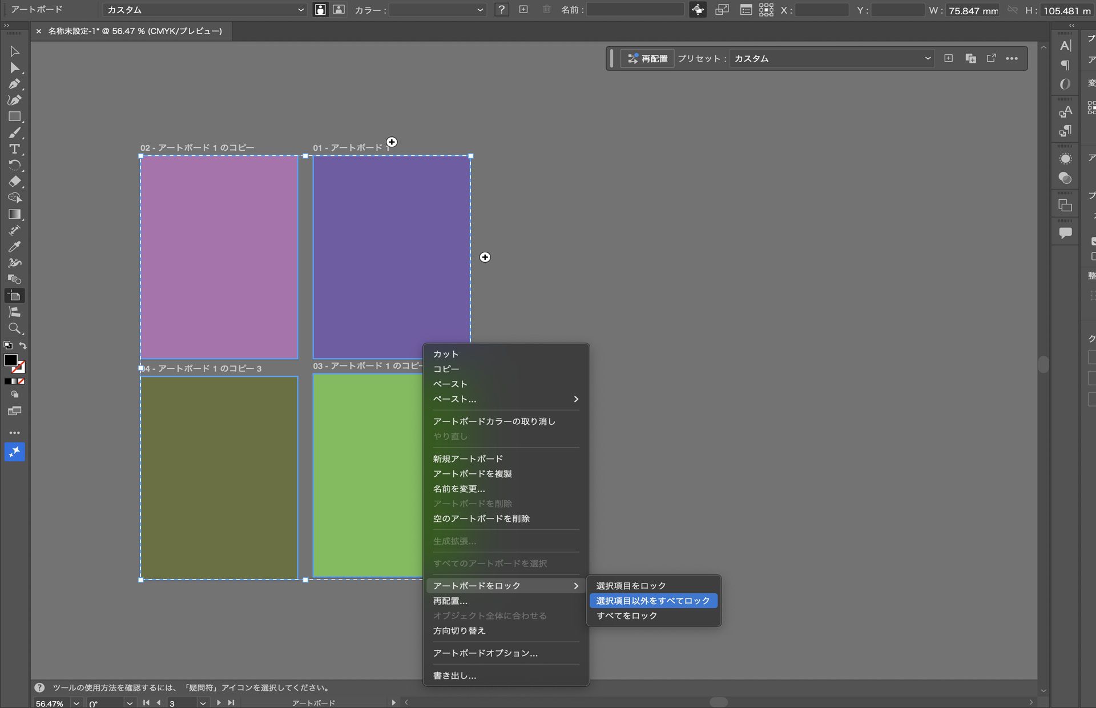Choose 選択項目以外をすべてロック from the lock submenu

[653, 601]
